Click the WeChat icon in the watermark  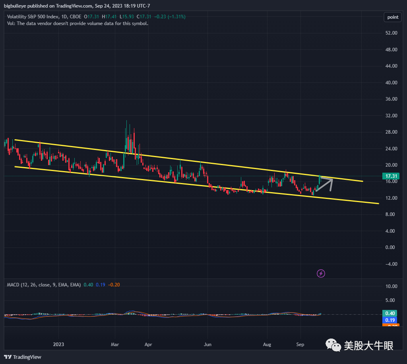(x=333, y=346)
